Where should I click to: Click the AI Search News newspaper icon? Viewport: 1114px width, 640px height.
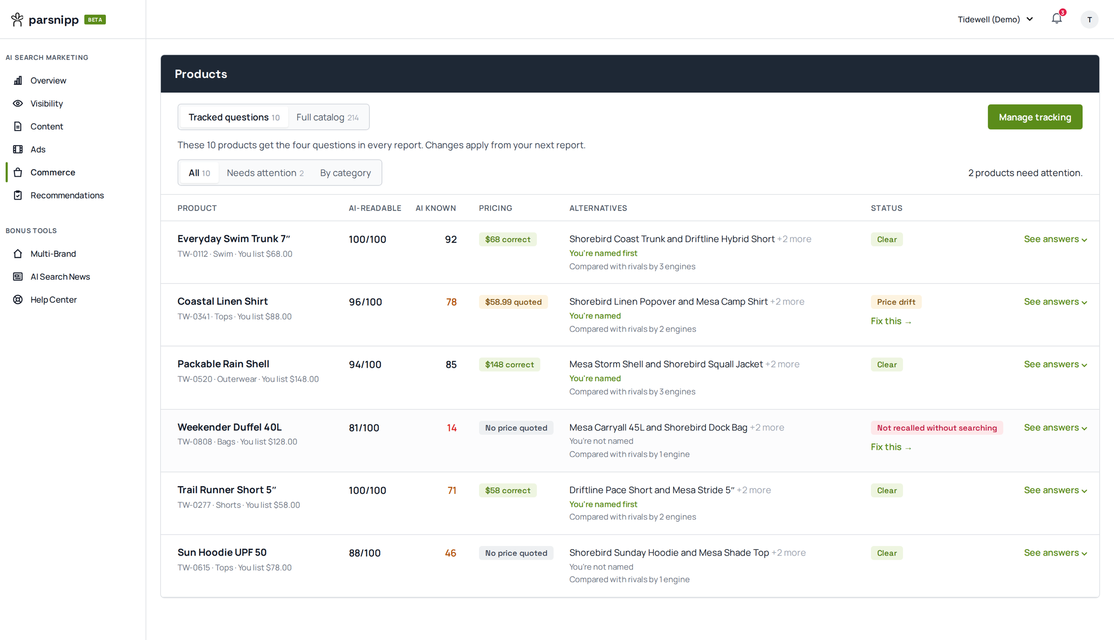tap(18, 277)
